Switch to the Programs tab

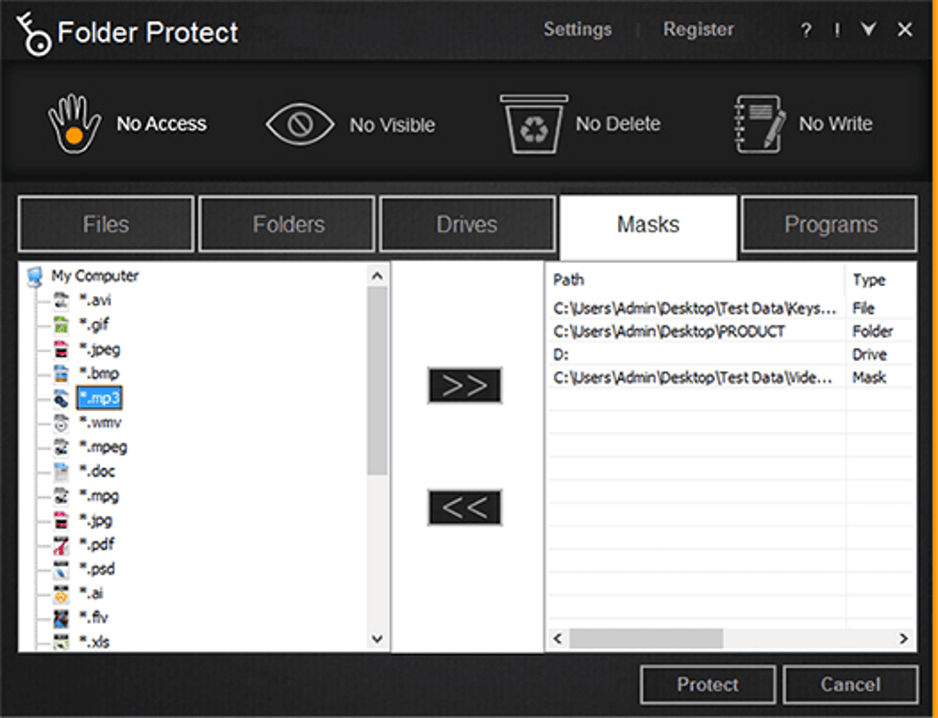829,224
